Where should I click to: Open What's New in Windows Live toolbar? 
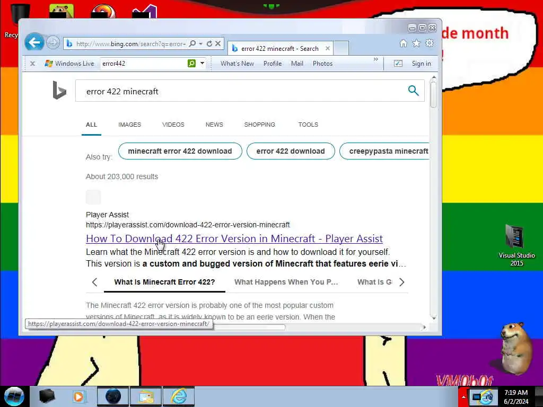(x=237, y=64)
